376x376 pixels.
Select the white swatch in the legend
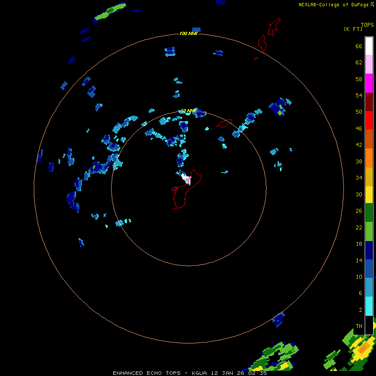click(369, 46)
